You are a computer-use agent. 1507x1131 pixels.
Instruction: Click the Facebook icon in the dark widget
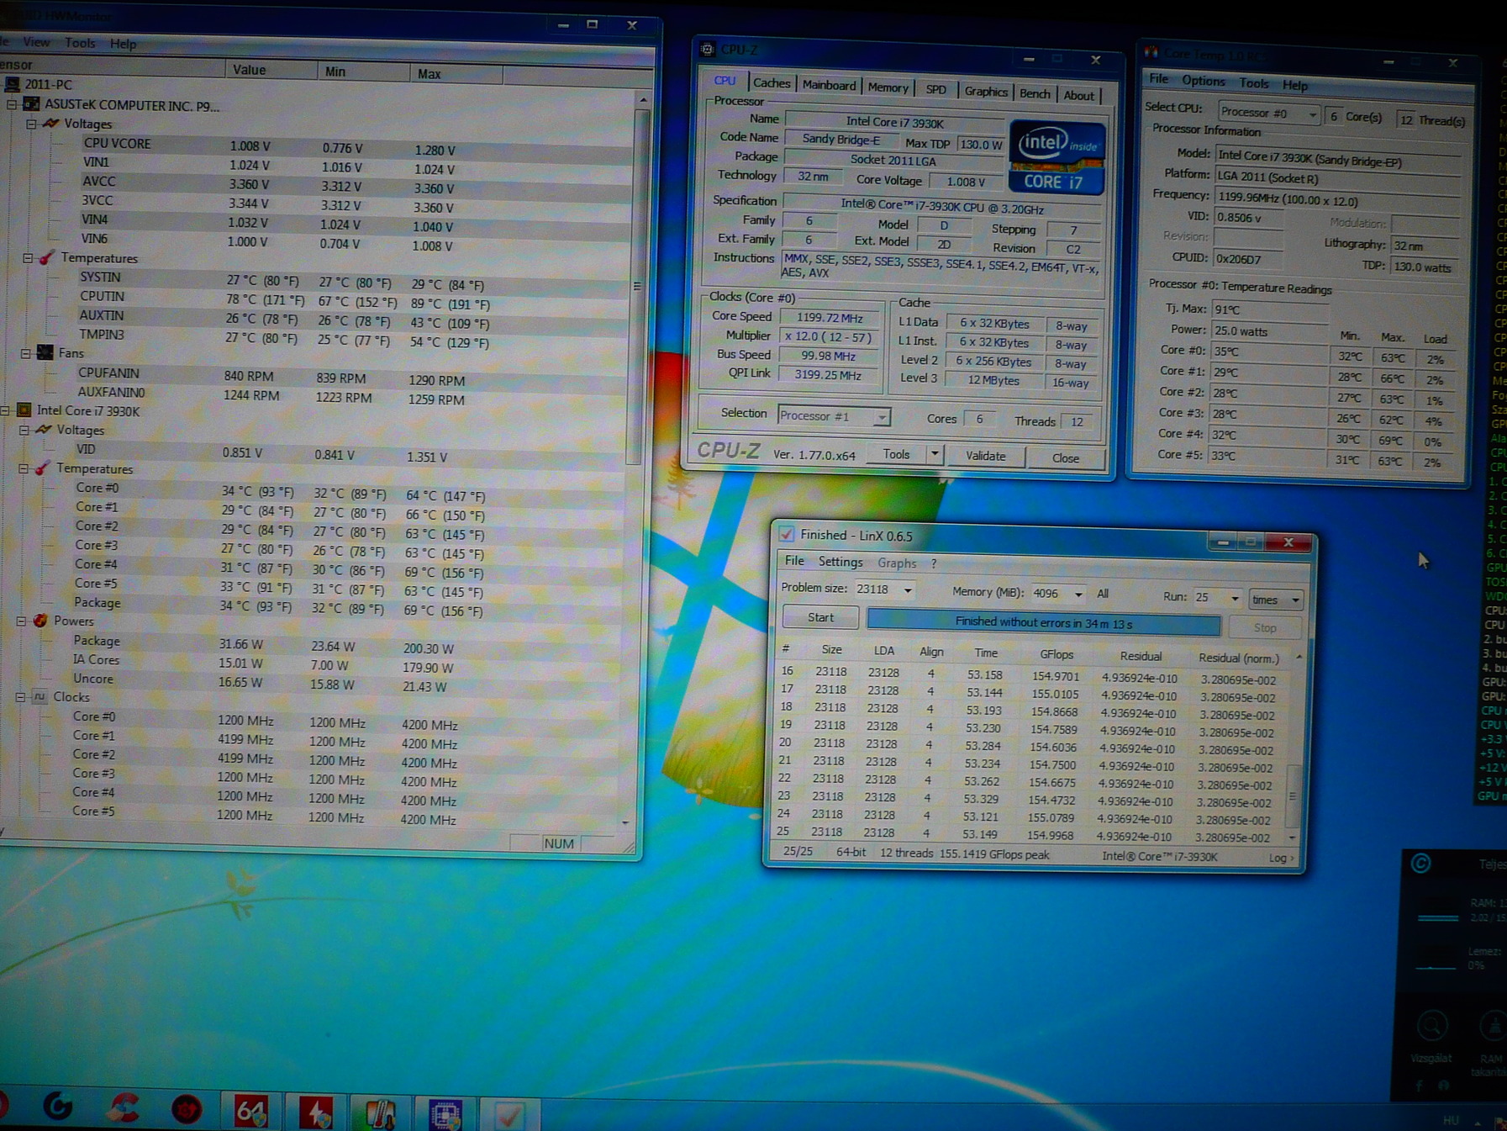1420,1086
